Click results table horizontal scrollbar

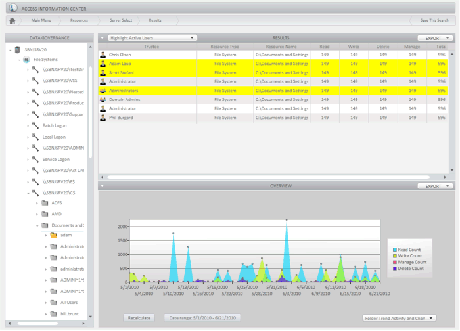pyautogui.click(x=268, y=177)
